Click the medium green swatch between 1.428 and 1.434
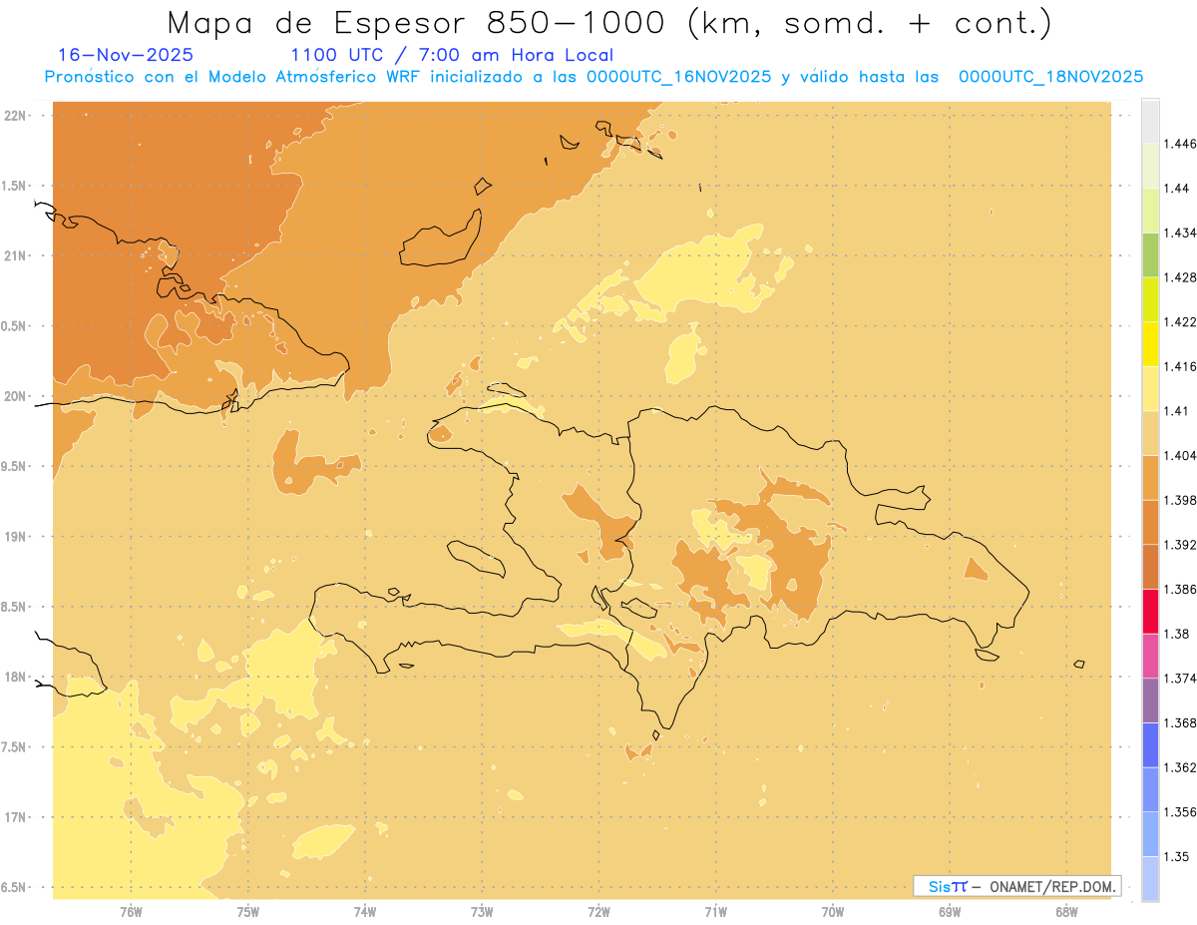 pyautogui.click(x=1150, y=254)
